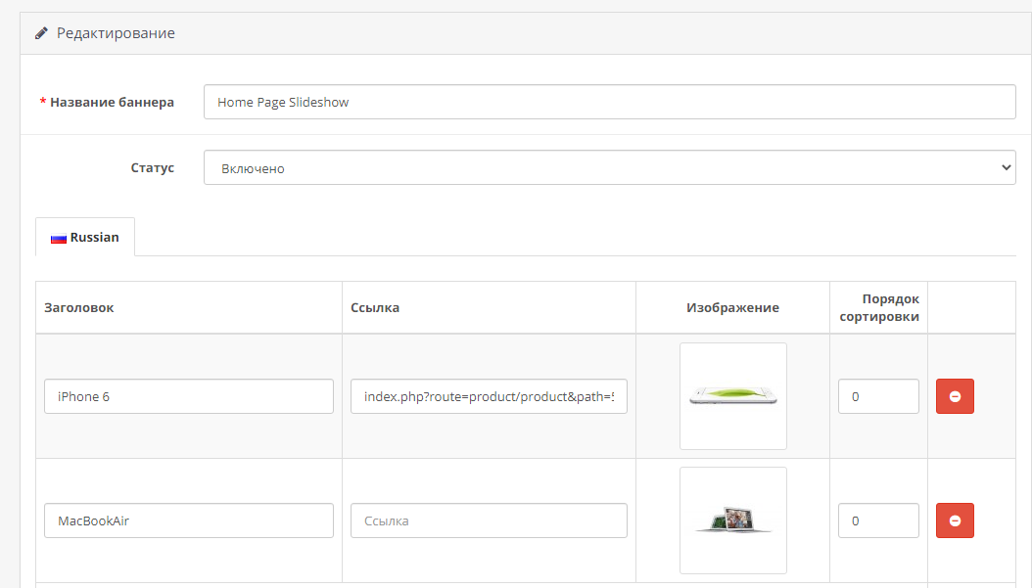Click the Название баннера label
The height and width of the screenshot is (588, 1032).
(x=112, y=102)
